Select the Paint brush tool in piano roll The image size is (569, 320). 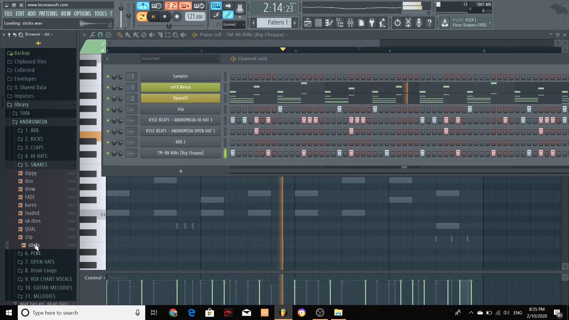(x=128, y=35)
